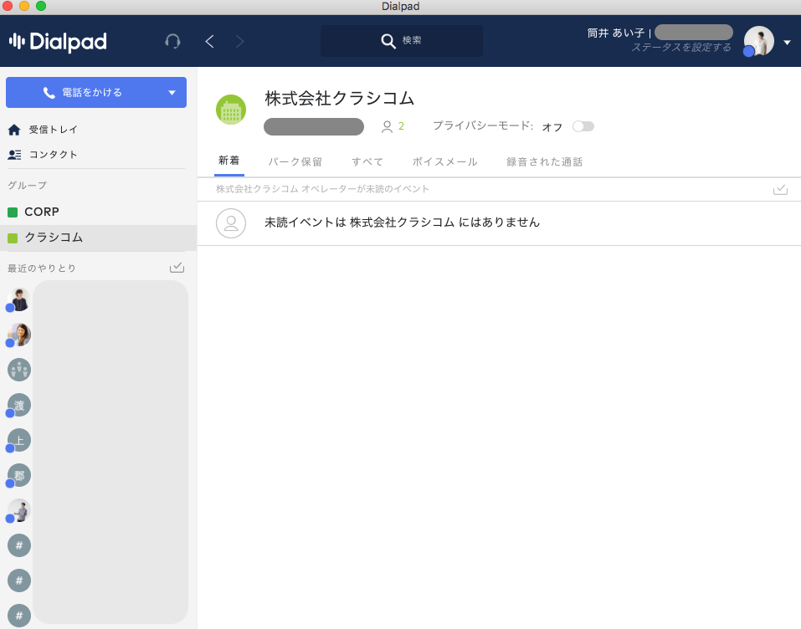
Task: Open second recent contact with woman avatar
Action: point(19,335)
